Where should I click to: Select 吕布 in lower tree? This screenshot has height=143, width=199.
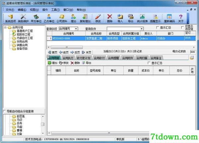(20, 123)
